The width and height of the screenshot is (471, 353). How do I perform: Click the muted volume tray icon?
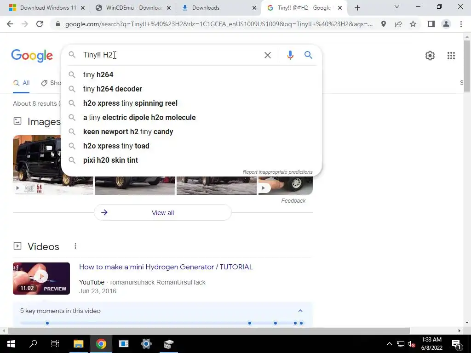click(411, 344)
